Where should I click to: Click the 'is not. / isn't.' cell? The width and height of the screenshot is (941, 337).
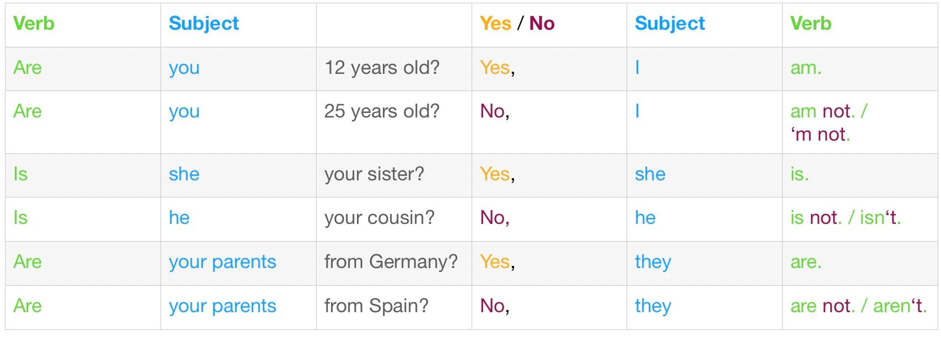click(x=845, y=218)
